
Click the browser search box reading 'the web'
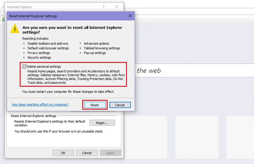[x=194, y=71]
